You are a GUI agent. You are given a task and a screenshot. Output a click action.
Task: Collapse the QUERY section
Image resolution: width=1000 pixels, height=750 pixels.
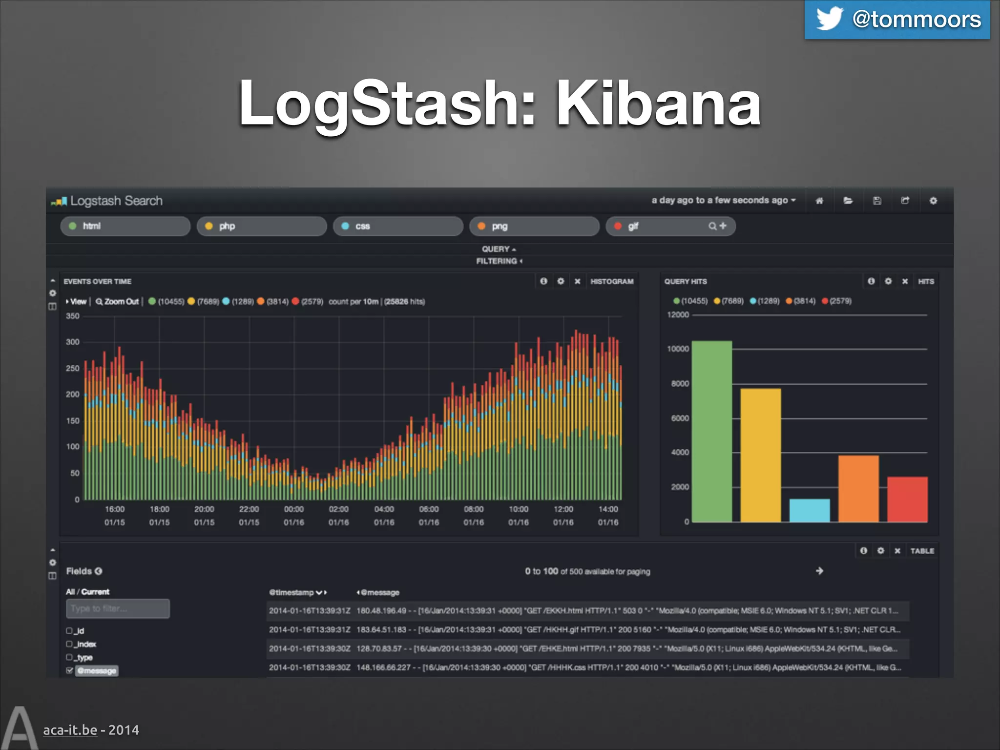pyautogui.click(x=499, y=249)
